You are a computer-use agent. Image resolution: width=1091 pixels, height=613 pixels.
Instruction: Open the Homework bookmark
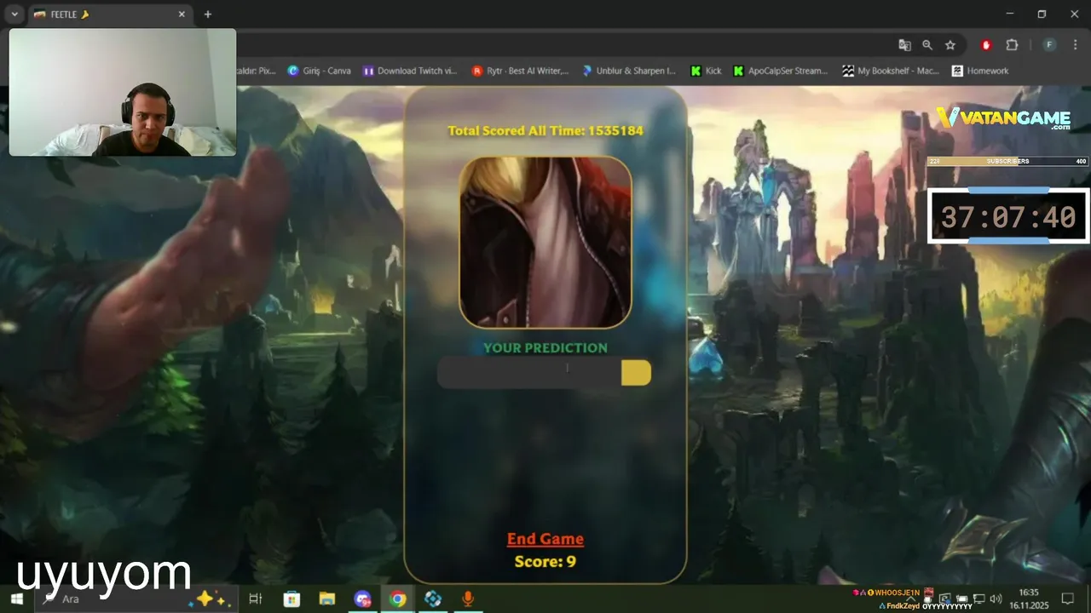click(x=980, y=71)
